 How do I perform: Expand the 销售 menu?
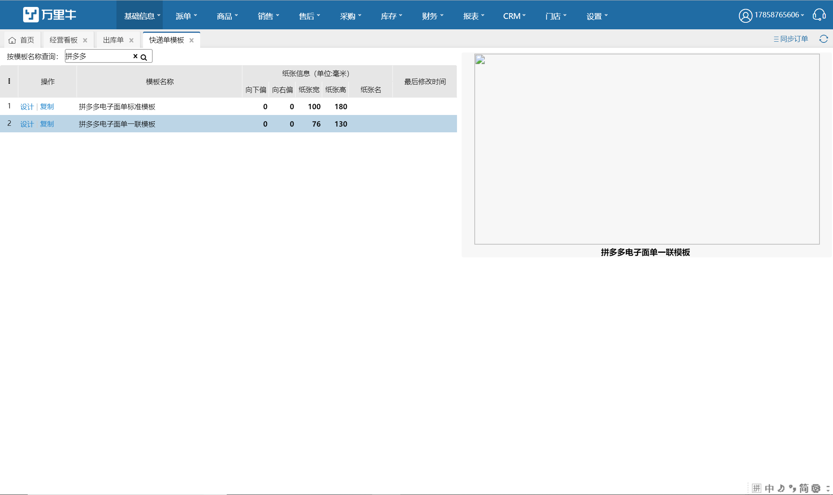tap(268, 16)
